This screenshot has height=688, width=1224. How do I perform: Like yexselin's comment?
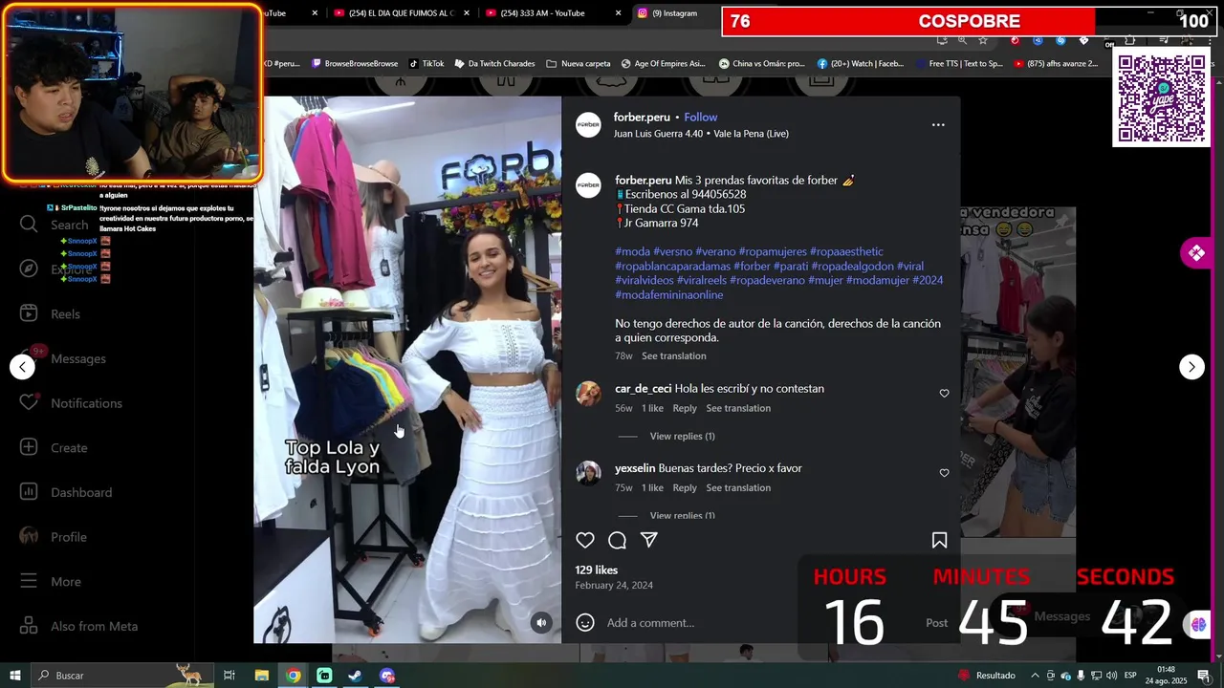[x=944, y=472]
